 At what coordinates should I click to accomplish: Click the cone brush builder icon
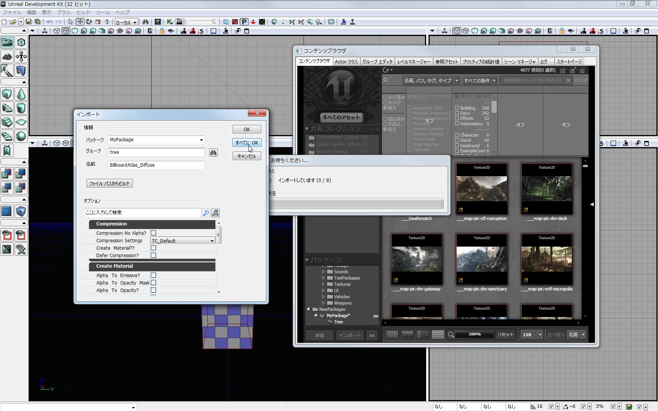tap(21, 94)
